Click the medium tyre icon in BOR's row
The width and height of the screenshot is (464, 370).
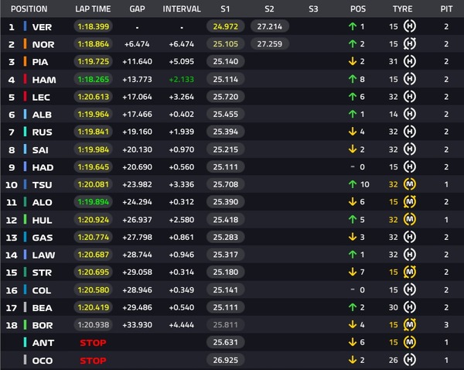(x=410, y=324)
